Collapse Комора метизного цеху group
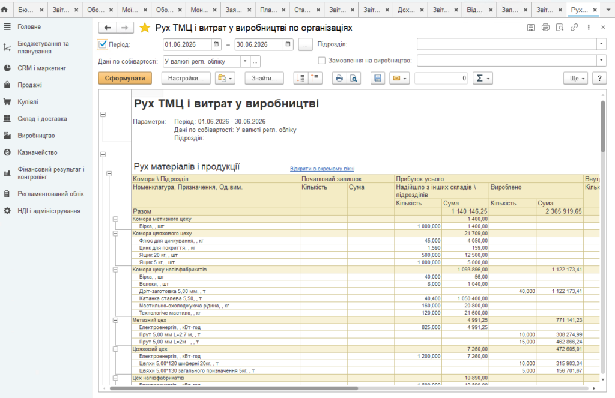 tap(115, 219)
